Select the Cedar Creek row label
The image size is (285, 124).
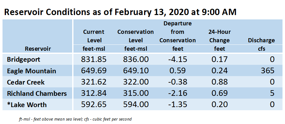[26, 82]
